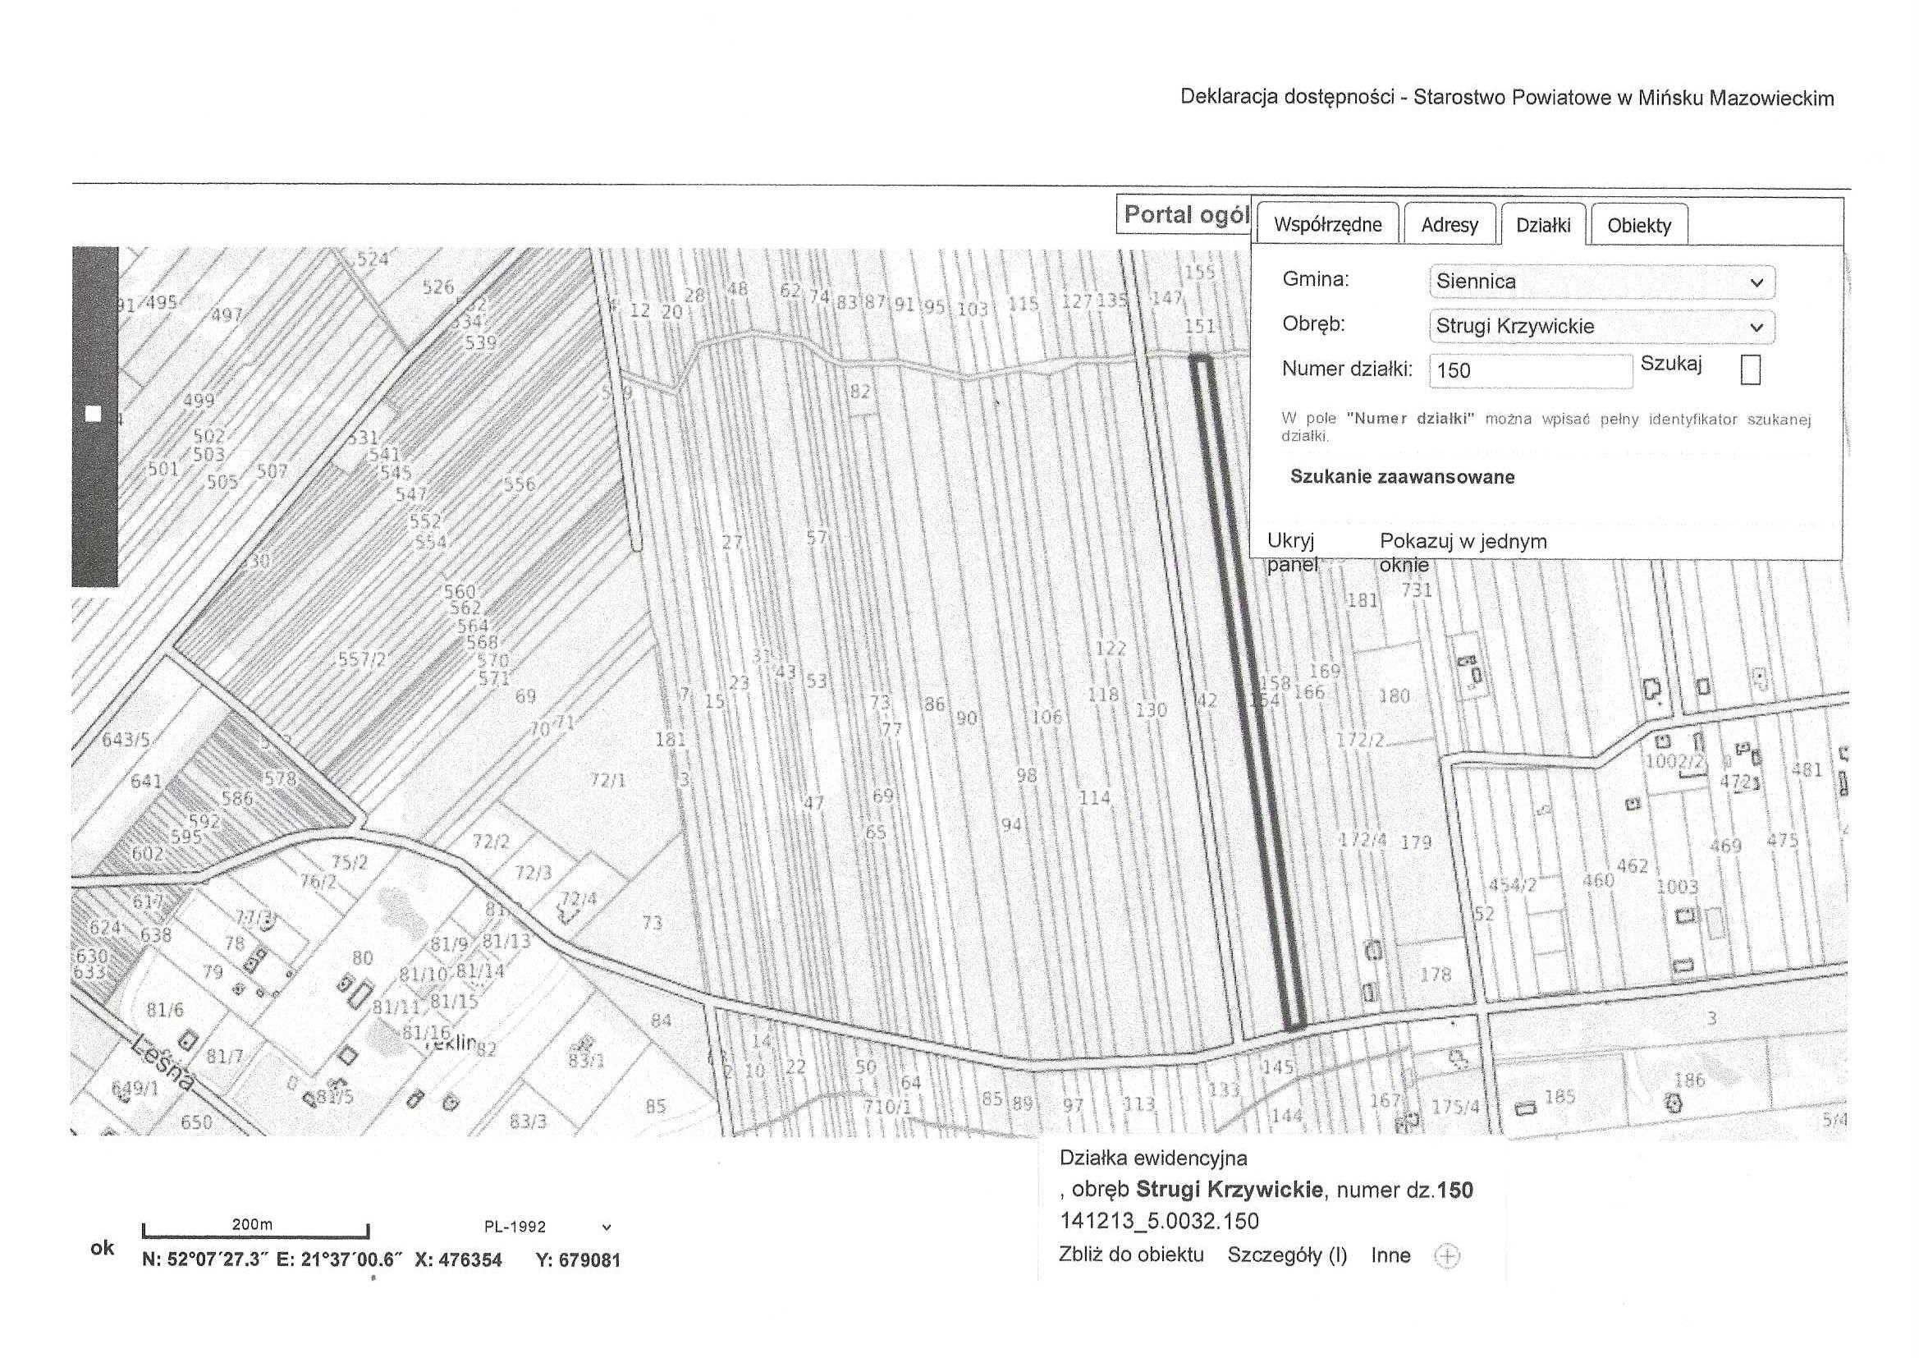Screen dimensions: 1919x1358
Task: Click parcel label 178 on the map
Action: pyautogui.click(x=1435, y=975)
